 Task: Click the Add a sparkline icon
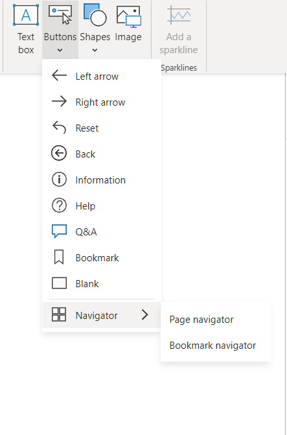click(179, 16)
